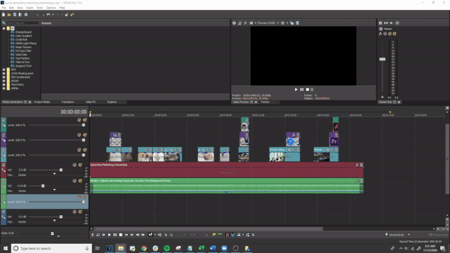
Task: Stop in the Video Preview window
Action: 307,89
